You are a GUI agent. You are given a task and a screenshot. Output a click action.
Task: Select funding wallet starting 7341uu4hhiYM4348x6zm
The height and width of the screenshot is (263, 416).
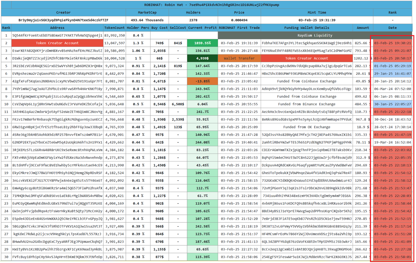(x=307, y=196)
